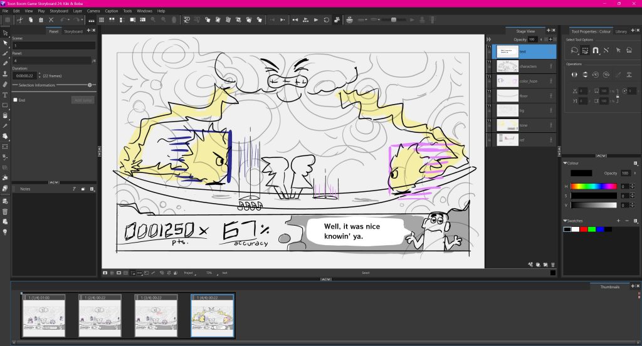
Task: Click the red swatch
Action: pos(584,229)
